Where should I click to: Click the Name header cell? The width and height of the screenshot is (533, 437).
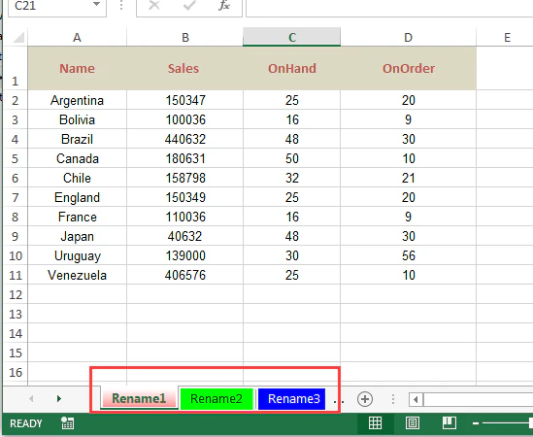(x=77, y=68)
